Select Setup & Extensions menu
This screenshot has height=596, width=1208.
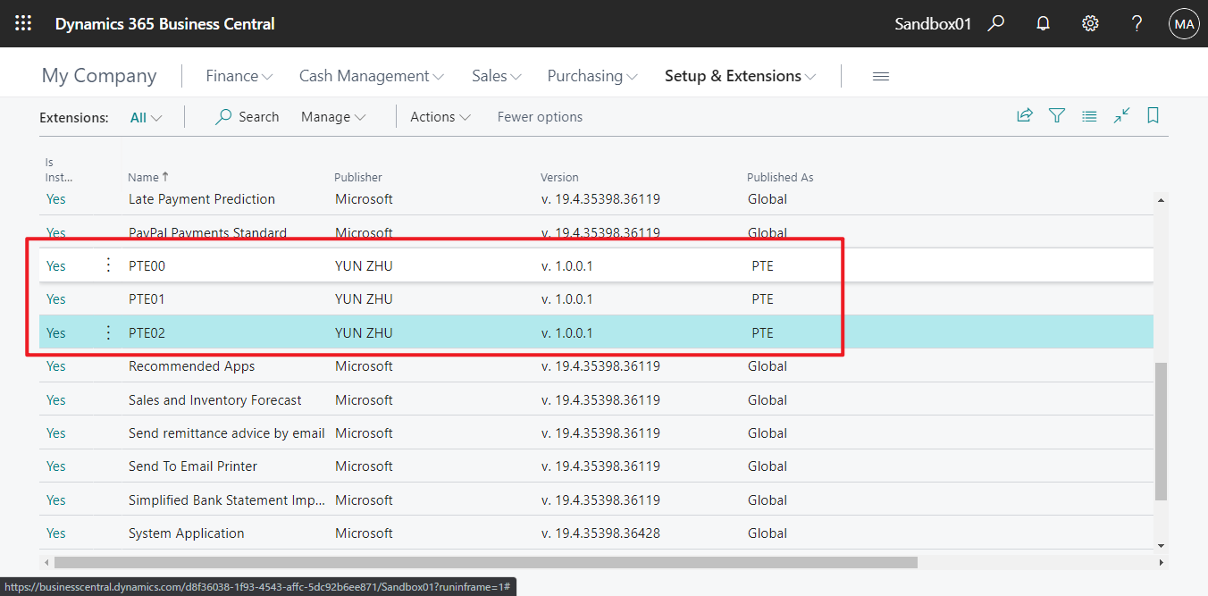[x=740, y=75]
